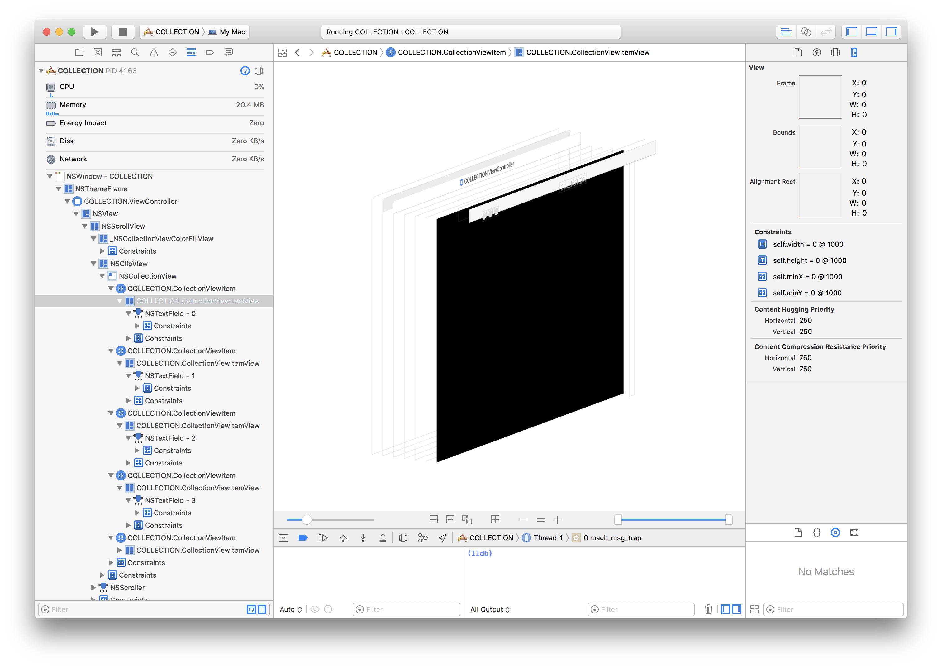The image size is (942, 668).
Task: Click the debug view hierarchy icon
Action: 403,537
